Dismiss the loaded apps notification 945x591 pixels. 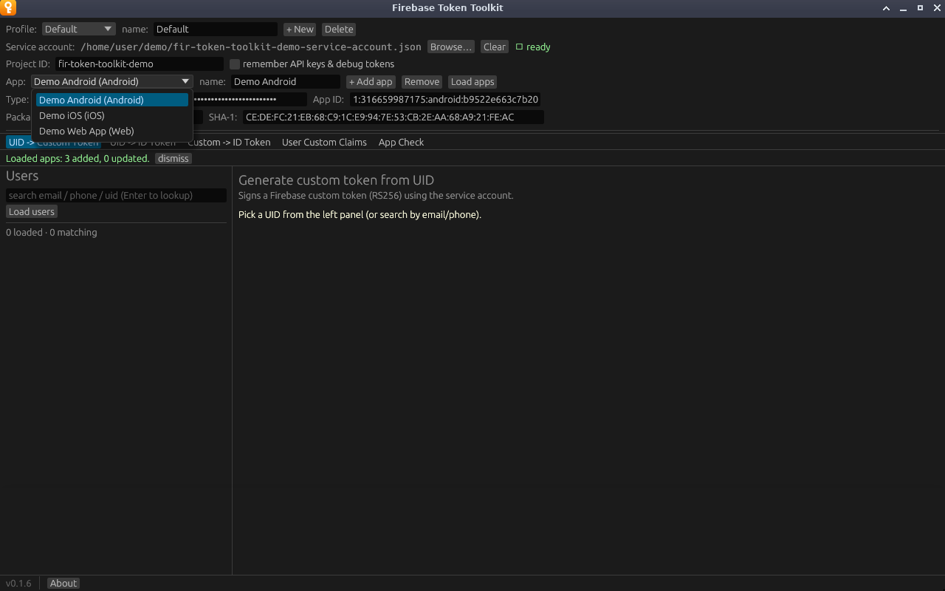pos(173,159)
